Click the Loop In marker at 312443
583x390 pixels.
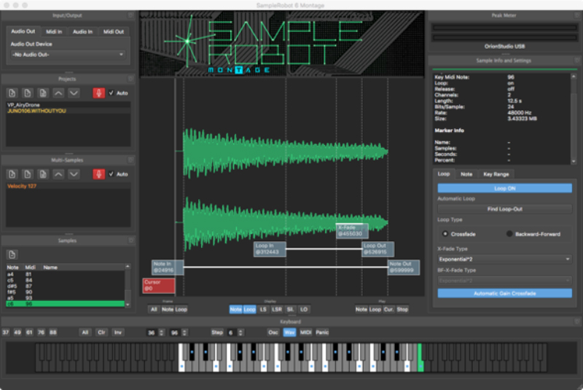click(x=270, y=249)
